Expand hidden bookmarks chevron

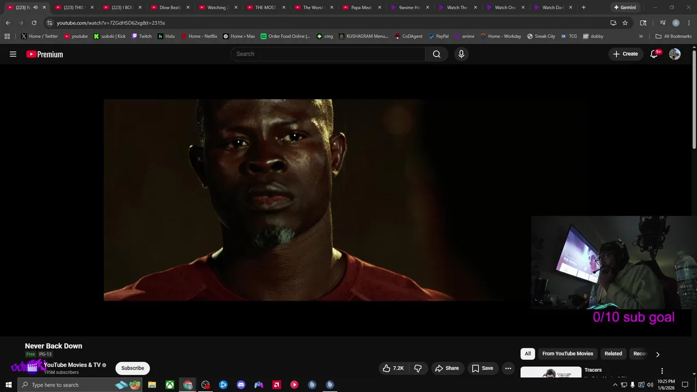641,36
